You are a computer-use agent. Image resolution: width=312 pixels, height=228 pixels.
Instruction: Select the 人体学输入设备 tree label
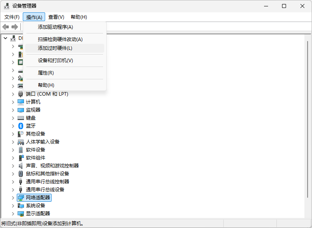tap(43, 142)
